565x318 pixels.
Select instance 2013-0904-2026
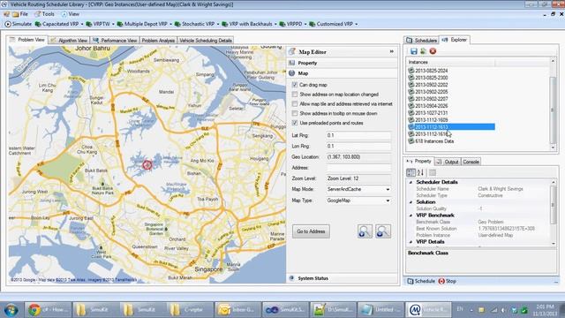pos(431,106)
